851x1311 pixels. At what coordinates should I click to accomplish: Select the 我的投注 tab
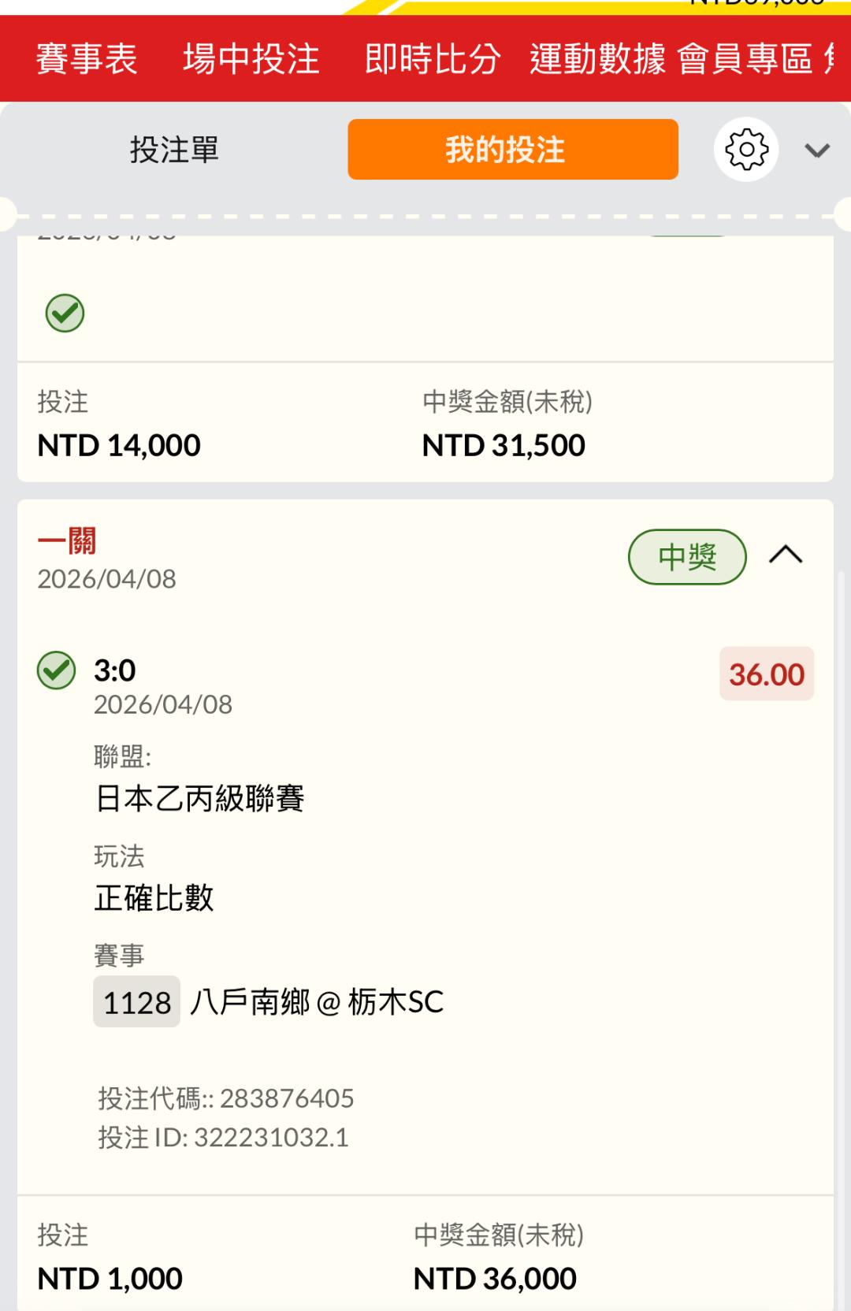512,150
